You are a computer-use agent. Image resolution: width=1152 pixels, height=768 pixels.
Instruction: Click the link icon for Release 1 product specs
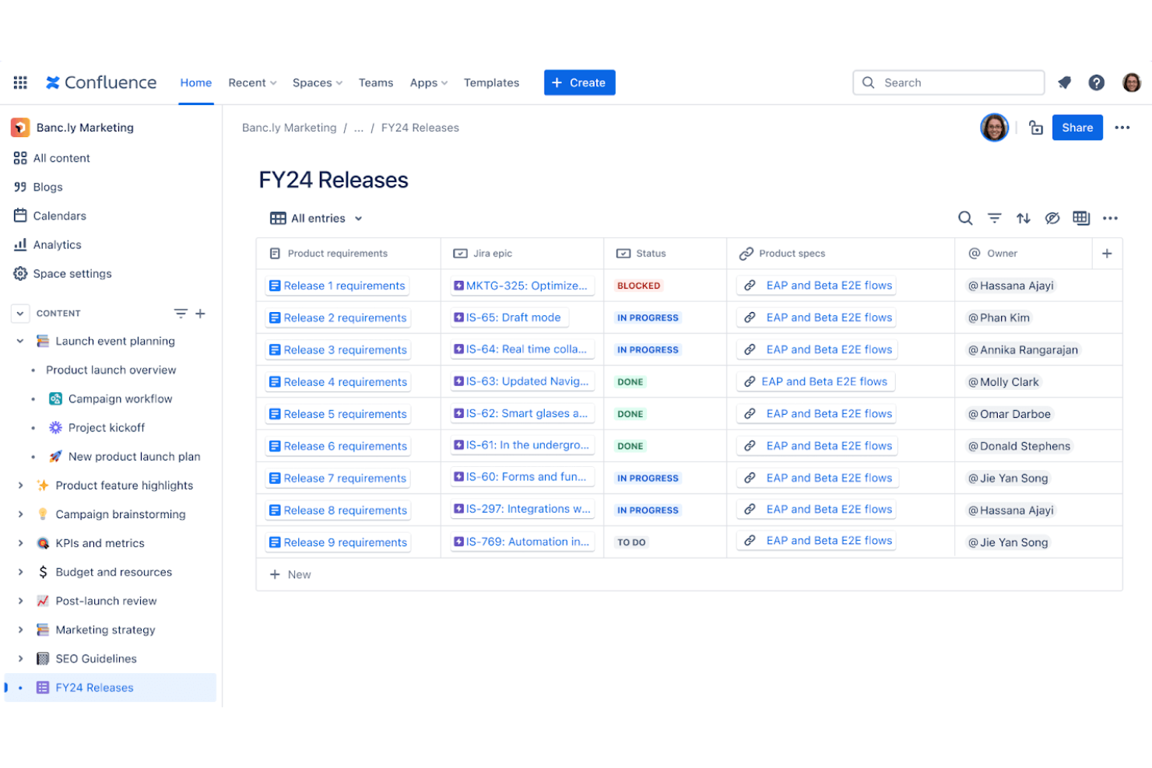[750, 286]
